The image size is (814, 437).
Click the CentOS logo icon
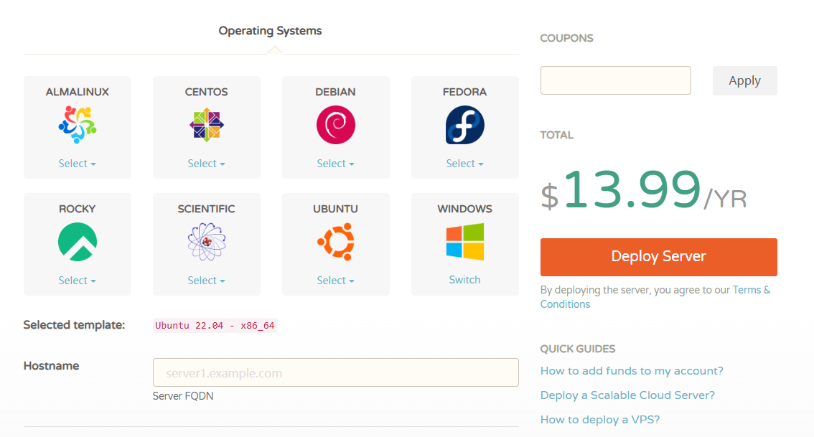click(x=207, y=125)
